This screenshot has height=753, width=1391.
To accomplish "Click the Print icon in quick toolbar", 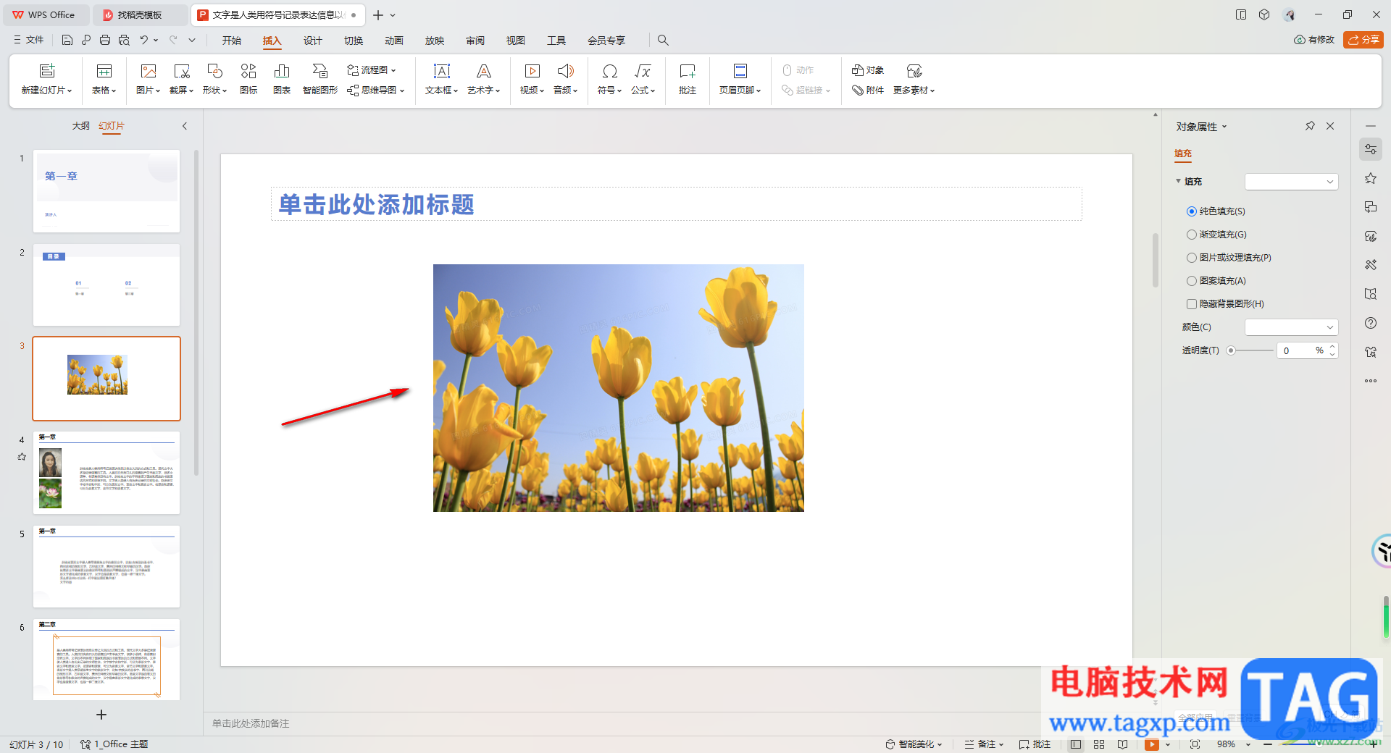I will [x=105, y=41].
